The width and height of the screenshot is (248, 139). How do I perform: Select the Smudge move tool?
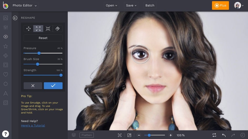[28, 28]
